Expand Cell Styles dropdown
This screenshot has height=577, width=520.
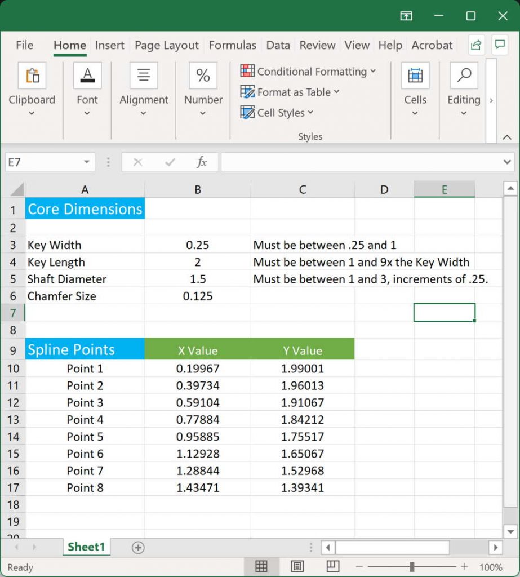pos(310,112)
